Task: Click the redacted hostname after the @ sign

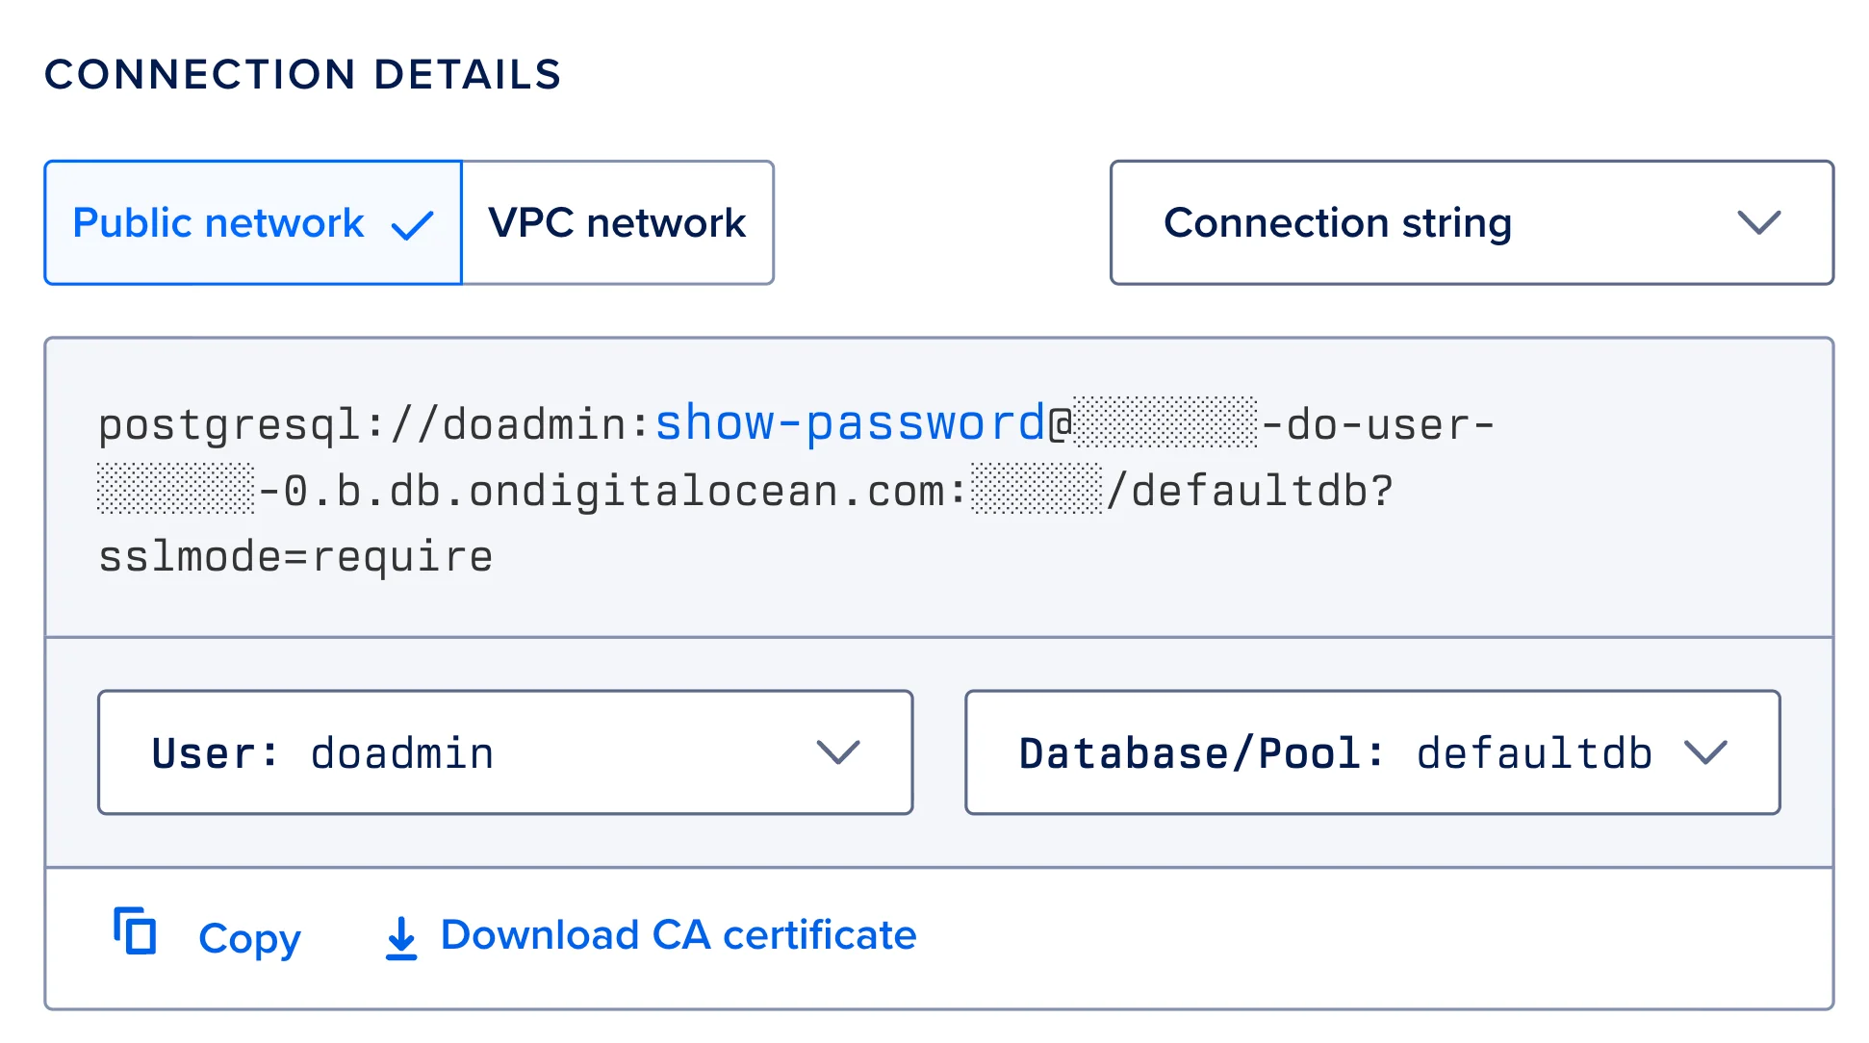Action: point(1165,422)
